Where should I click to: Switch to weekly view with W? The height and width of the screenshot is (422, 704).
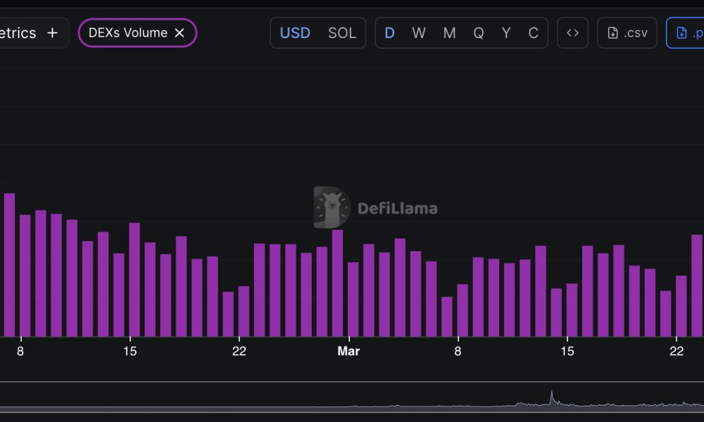pyautogui.click(x=419, y=32)
